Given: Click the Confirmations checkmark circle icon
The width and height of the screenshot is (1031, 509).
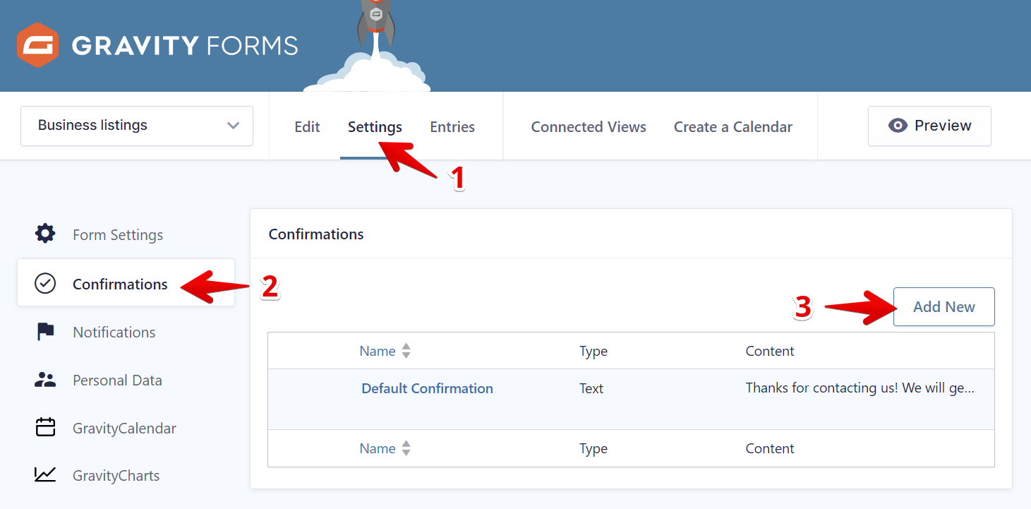Looking at the screenshot, I should coord(45,284).
